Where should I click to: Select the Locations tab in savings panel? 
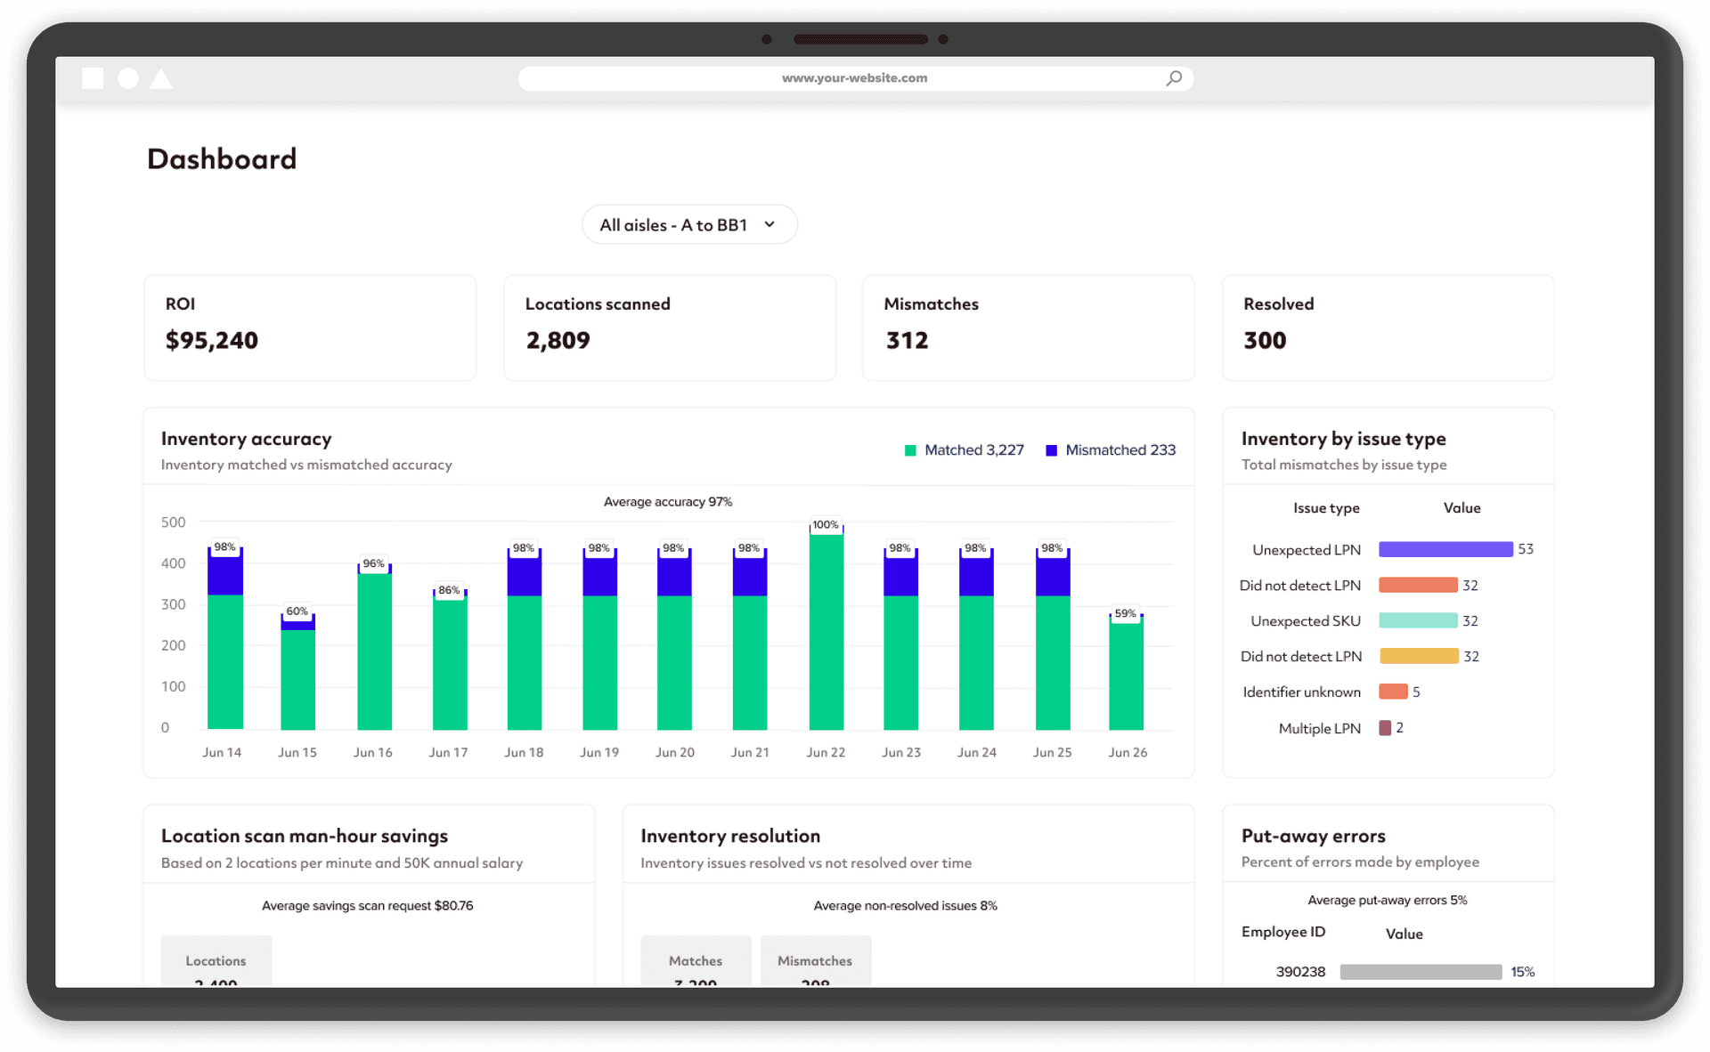pyautogui.click(x=216, y=962)
